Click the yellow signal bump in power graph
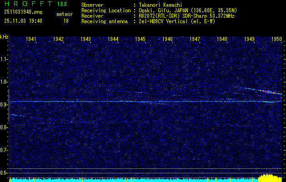 coord(268,177)
